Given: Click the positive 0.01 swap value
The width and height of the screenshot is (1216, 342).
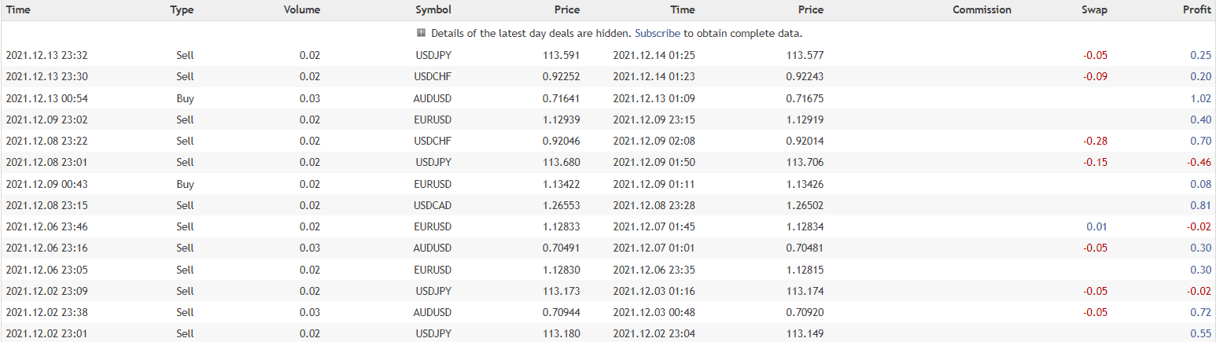Looking at the screenshot, I should (1099, 227).
